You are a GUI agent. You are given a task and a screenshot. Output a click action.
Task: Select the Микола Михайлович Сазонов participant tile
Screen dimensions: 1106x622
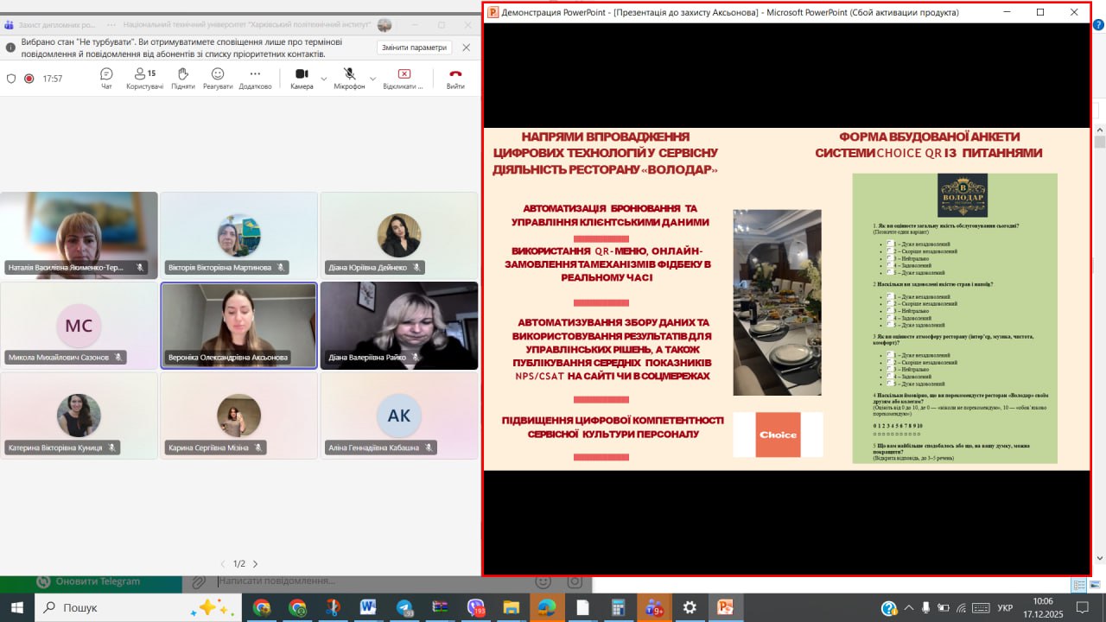click(79, 327)
